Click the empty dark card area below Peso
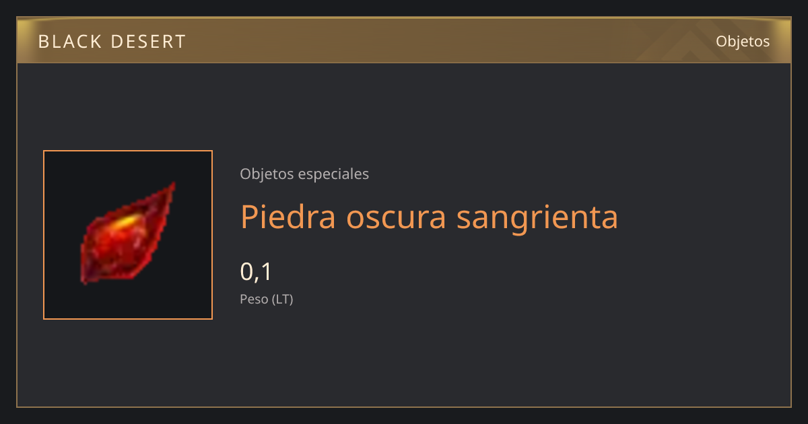Image resolution: width=808 pixels, height=424 pixels. [x=471, y=357]
